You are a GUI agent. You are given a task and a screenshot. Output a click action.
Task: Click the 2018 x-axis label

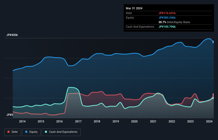(x=97, y=121)
